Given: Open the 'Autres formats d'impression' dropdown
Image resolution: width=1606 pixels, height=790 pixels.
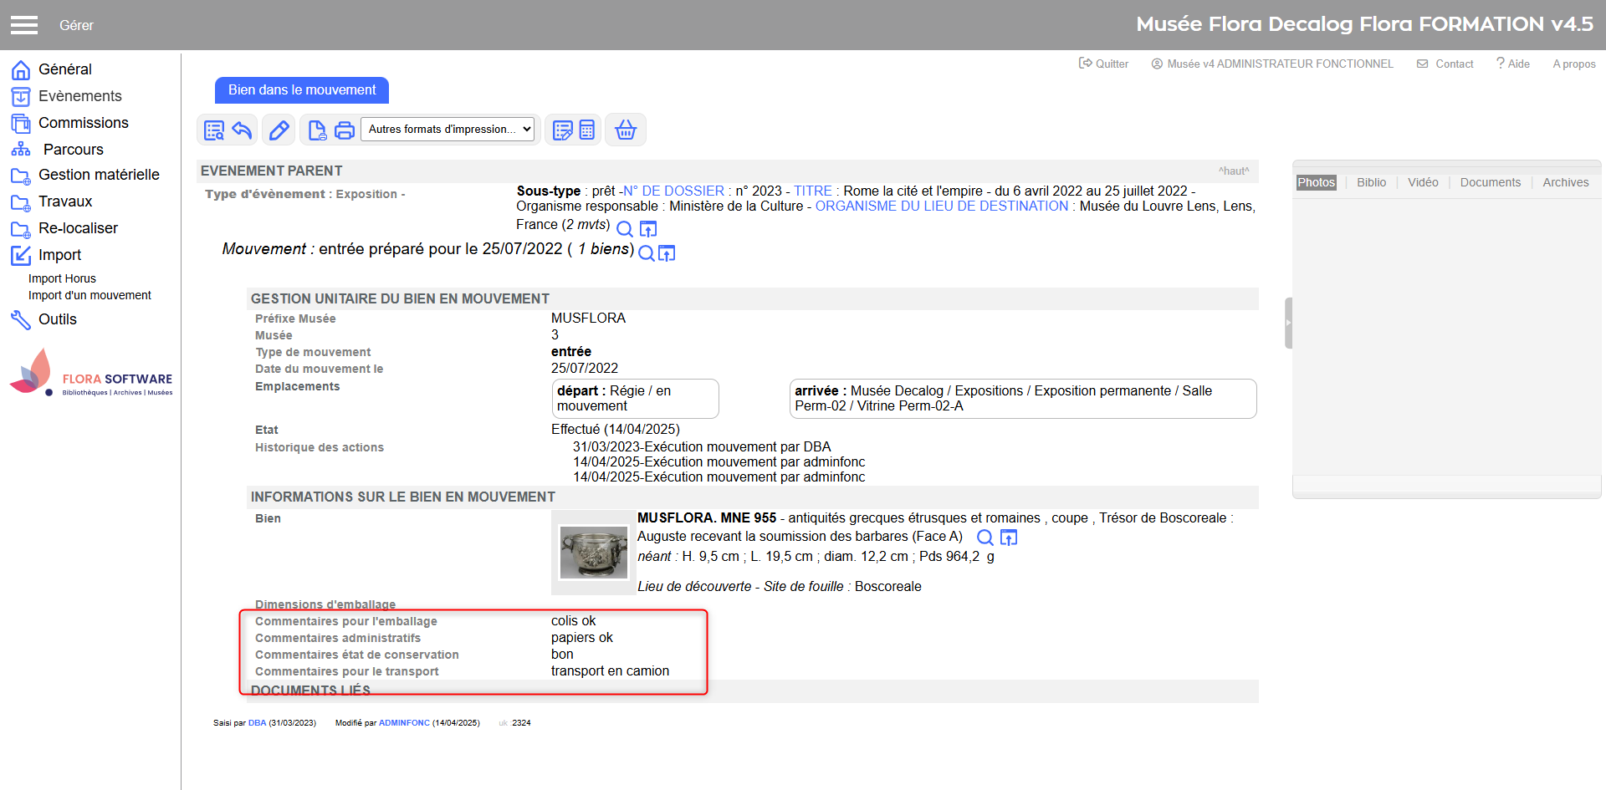Looking at the screenshot, I should tap(449, 130).
